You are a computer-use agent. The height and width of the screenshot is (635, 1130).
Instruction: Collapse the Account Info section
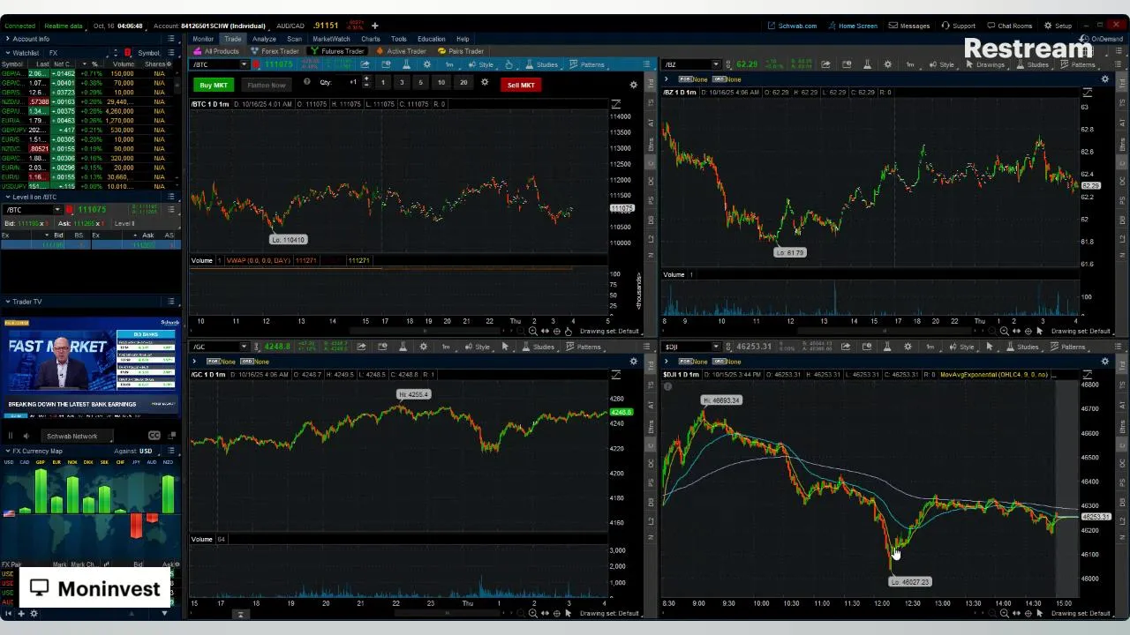click(x=8, y=39)
